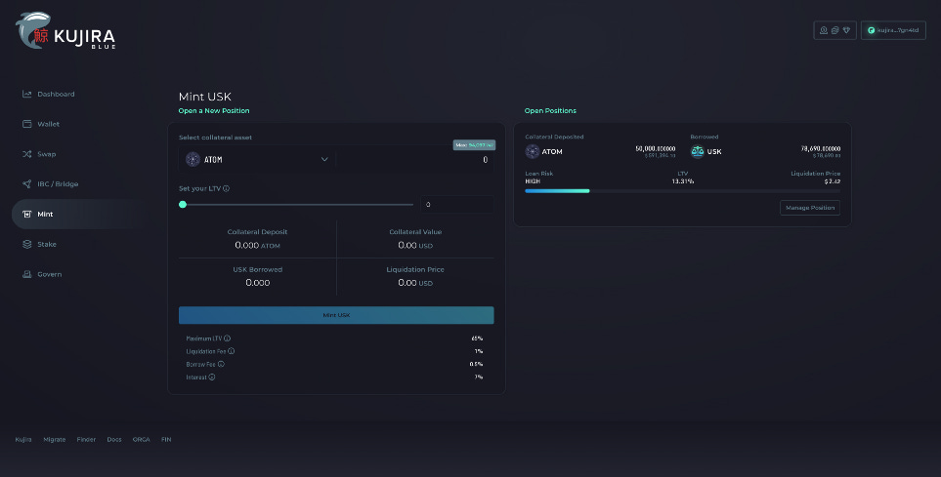Click the 50,000.000000 collateral deposited amount
This screenshot has height=477, width=941.
click(656, 148)
